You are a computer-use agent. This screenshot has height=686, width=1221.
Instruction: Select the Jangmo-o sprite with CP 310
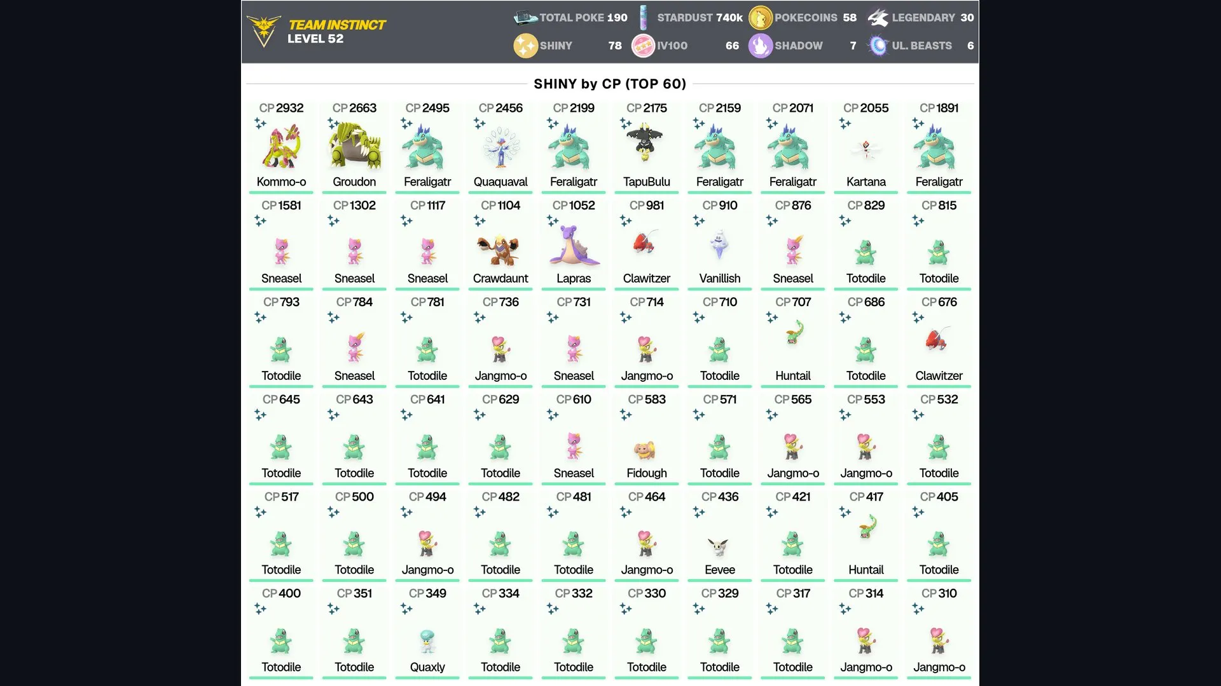pos(939,640)
